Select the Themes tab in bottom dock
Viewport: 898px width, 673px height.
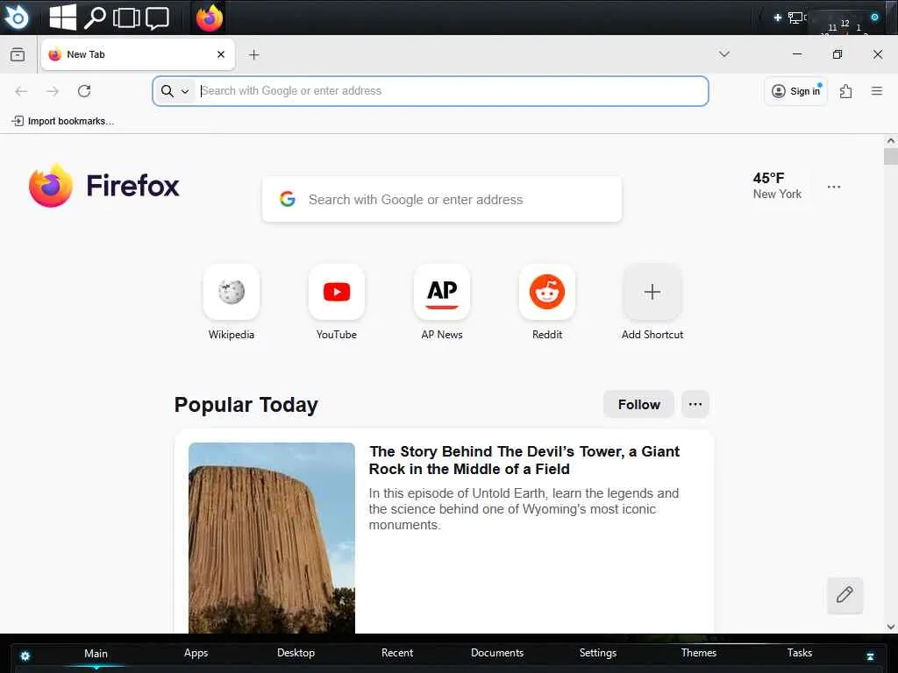click(x=699, y=653)
